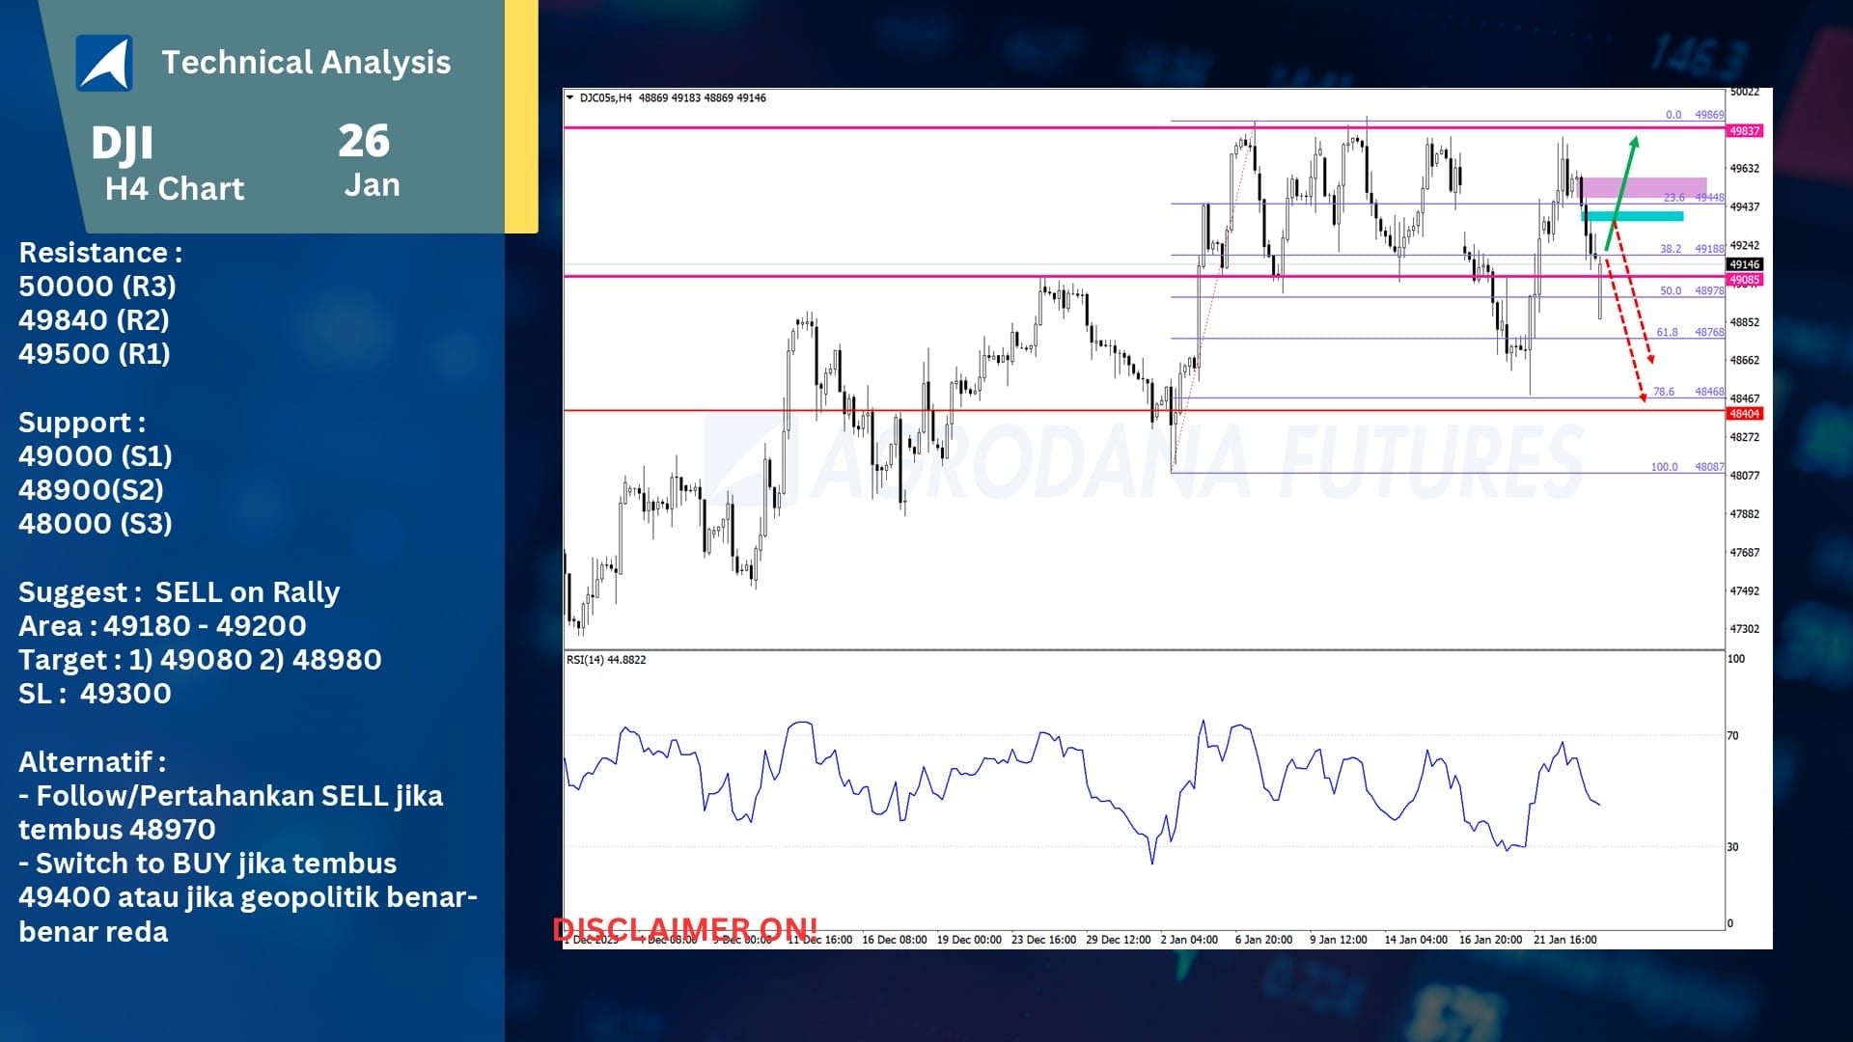Screen dimensions: 1853x1042
Task: Click the red 48404 price level label
Action: tap(1744, 414)
